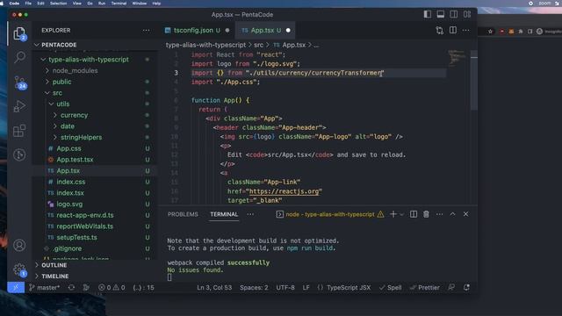Kill terminal with trash icon
Screen dimensions: 562x316
tap(426, 214)
